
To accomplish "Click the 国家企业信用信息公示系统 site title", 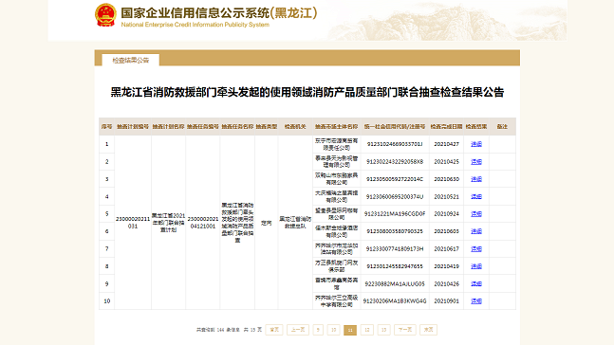I will point(218,13).
